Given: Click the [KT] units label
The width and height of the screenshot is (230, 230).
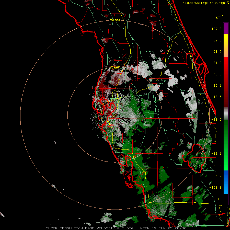Looking at the screenshot, I should [x=218, y=18].
